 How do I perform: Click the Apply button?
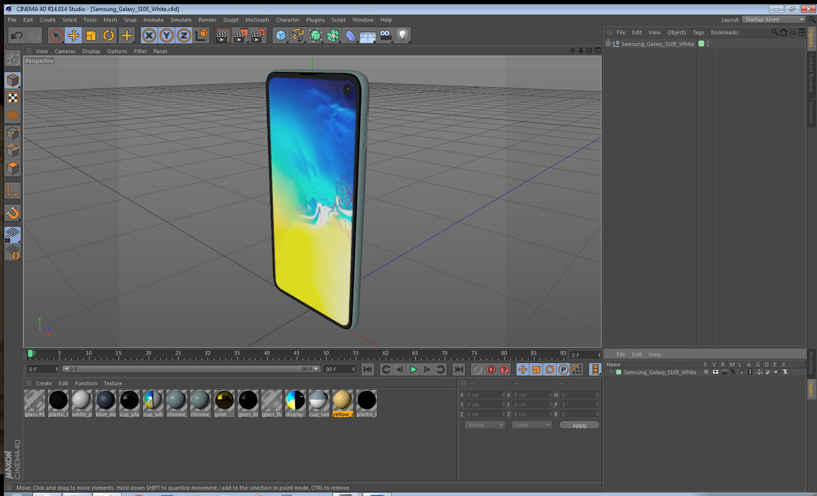click(x=579, y=425)
